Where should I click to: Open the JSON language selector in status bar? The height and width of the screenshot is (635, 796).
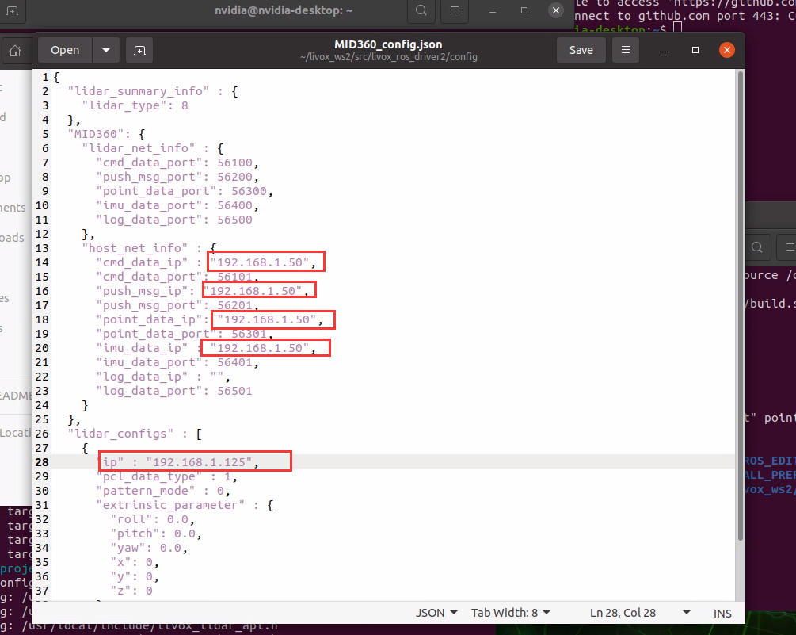436,613
